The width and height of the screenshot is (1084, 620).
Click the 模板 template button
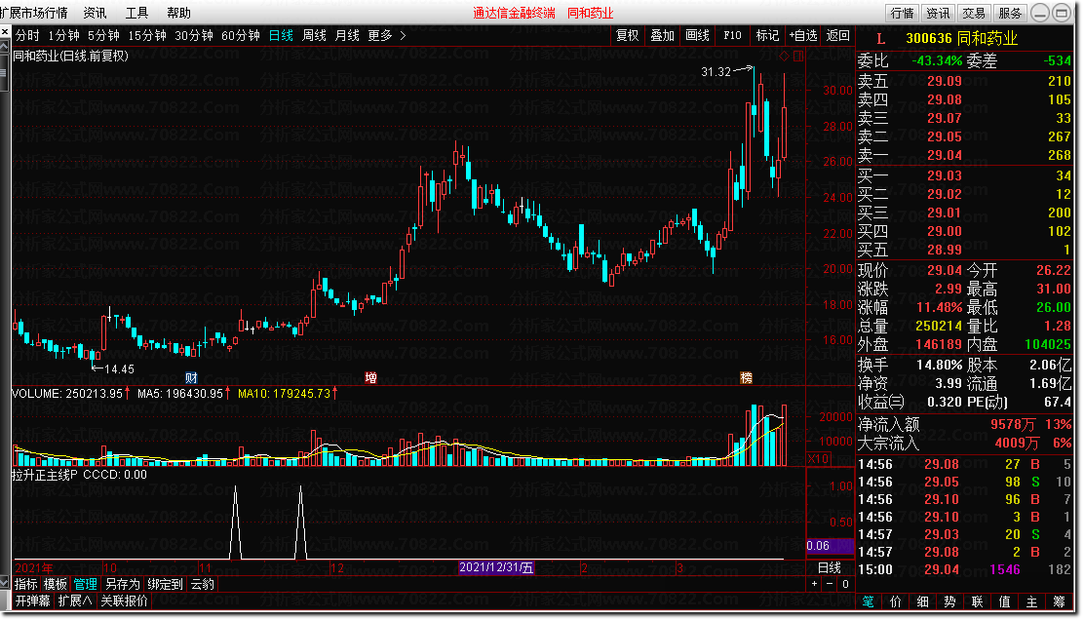(x=56, y=584)
